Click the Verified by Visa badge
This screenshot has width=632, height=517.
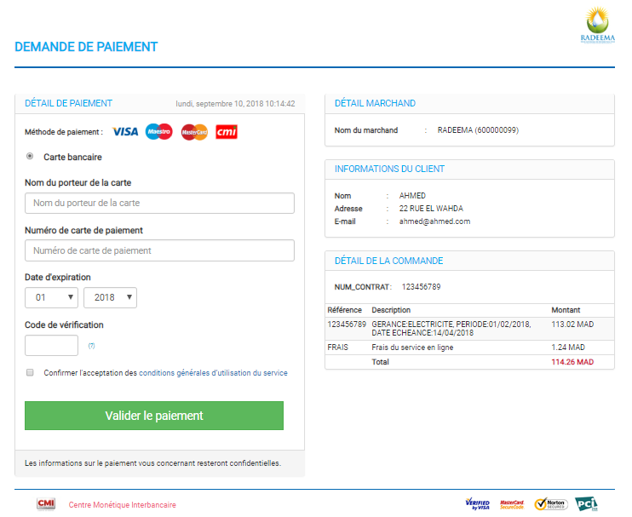[x=477, y=503]
